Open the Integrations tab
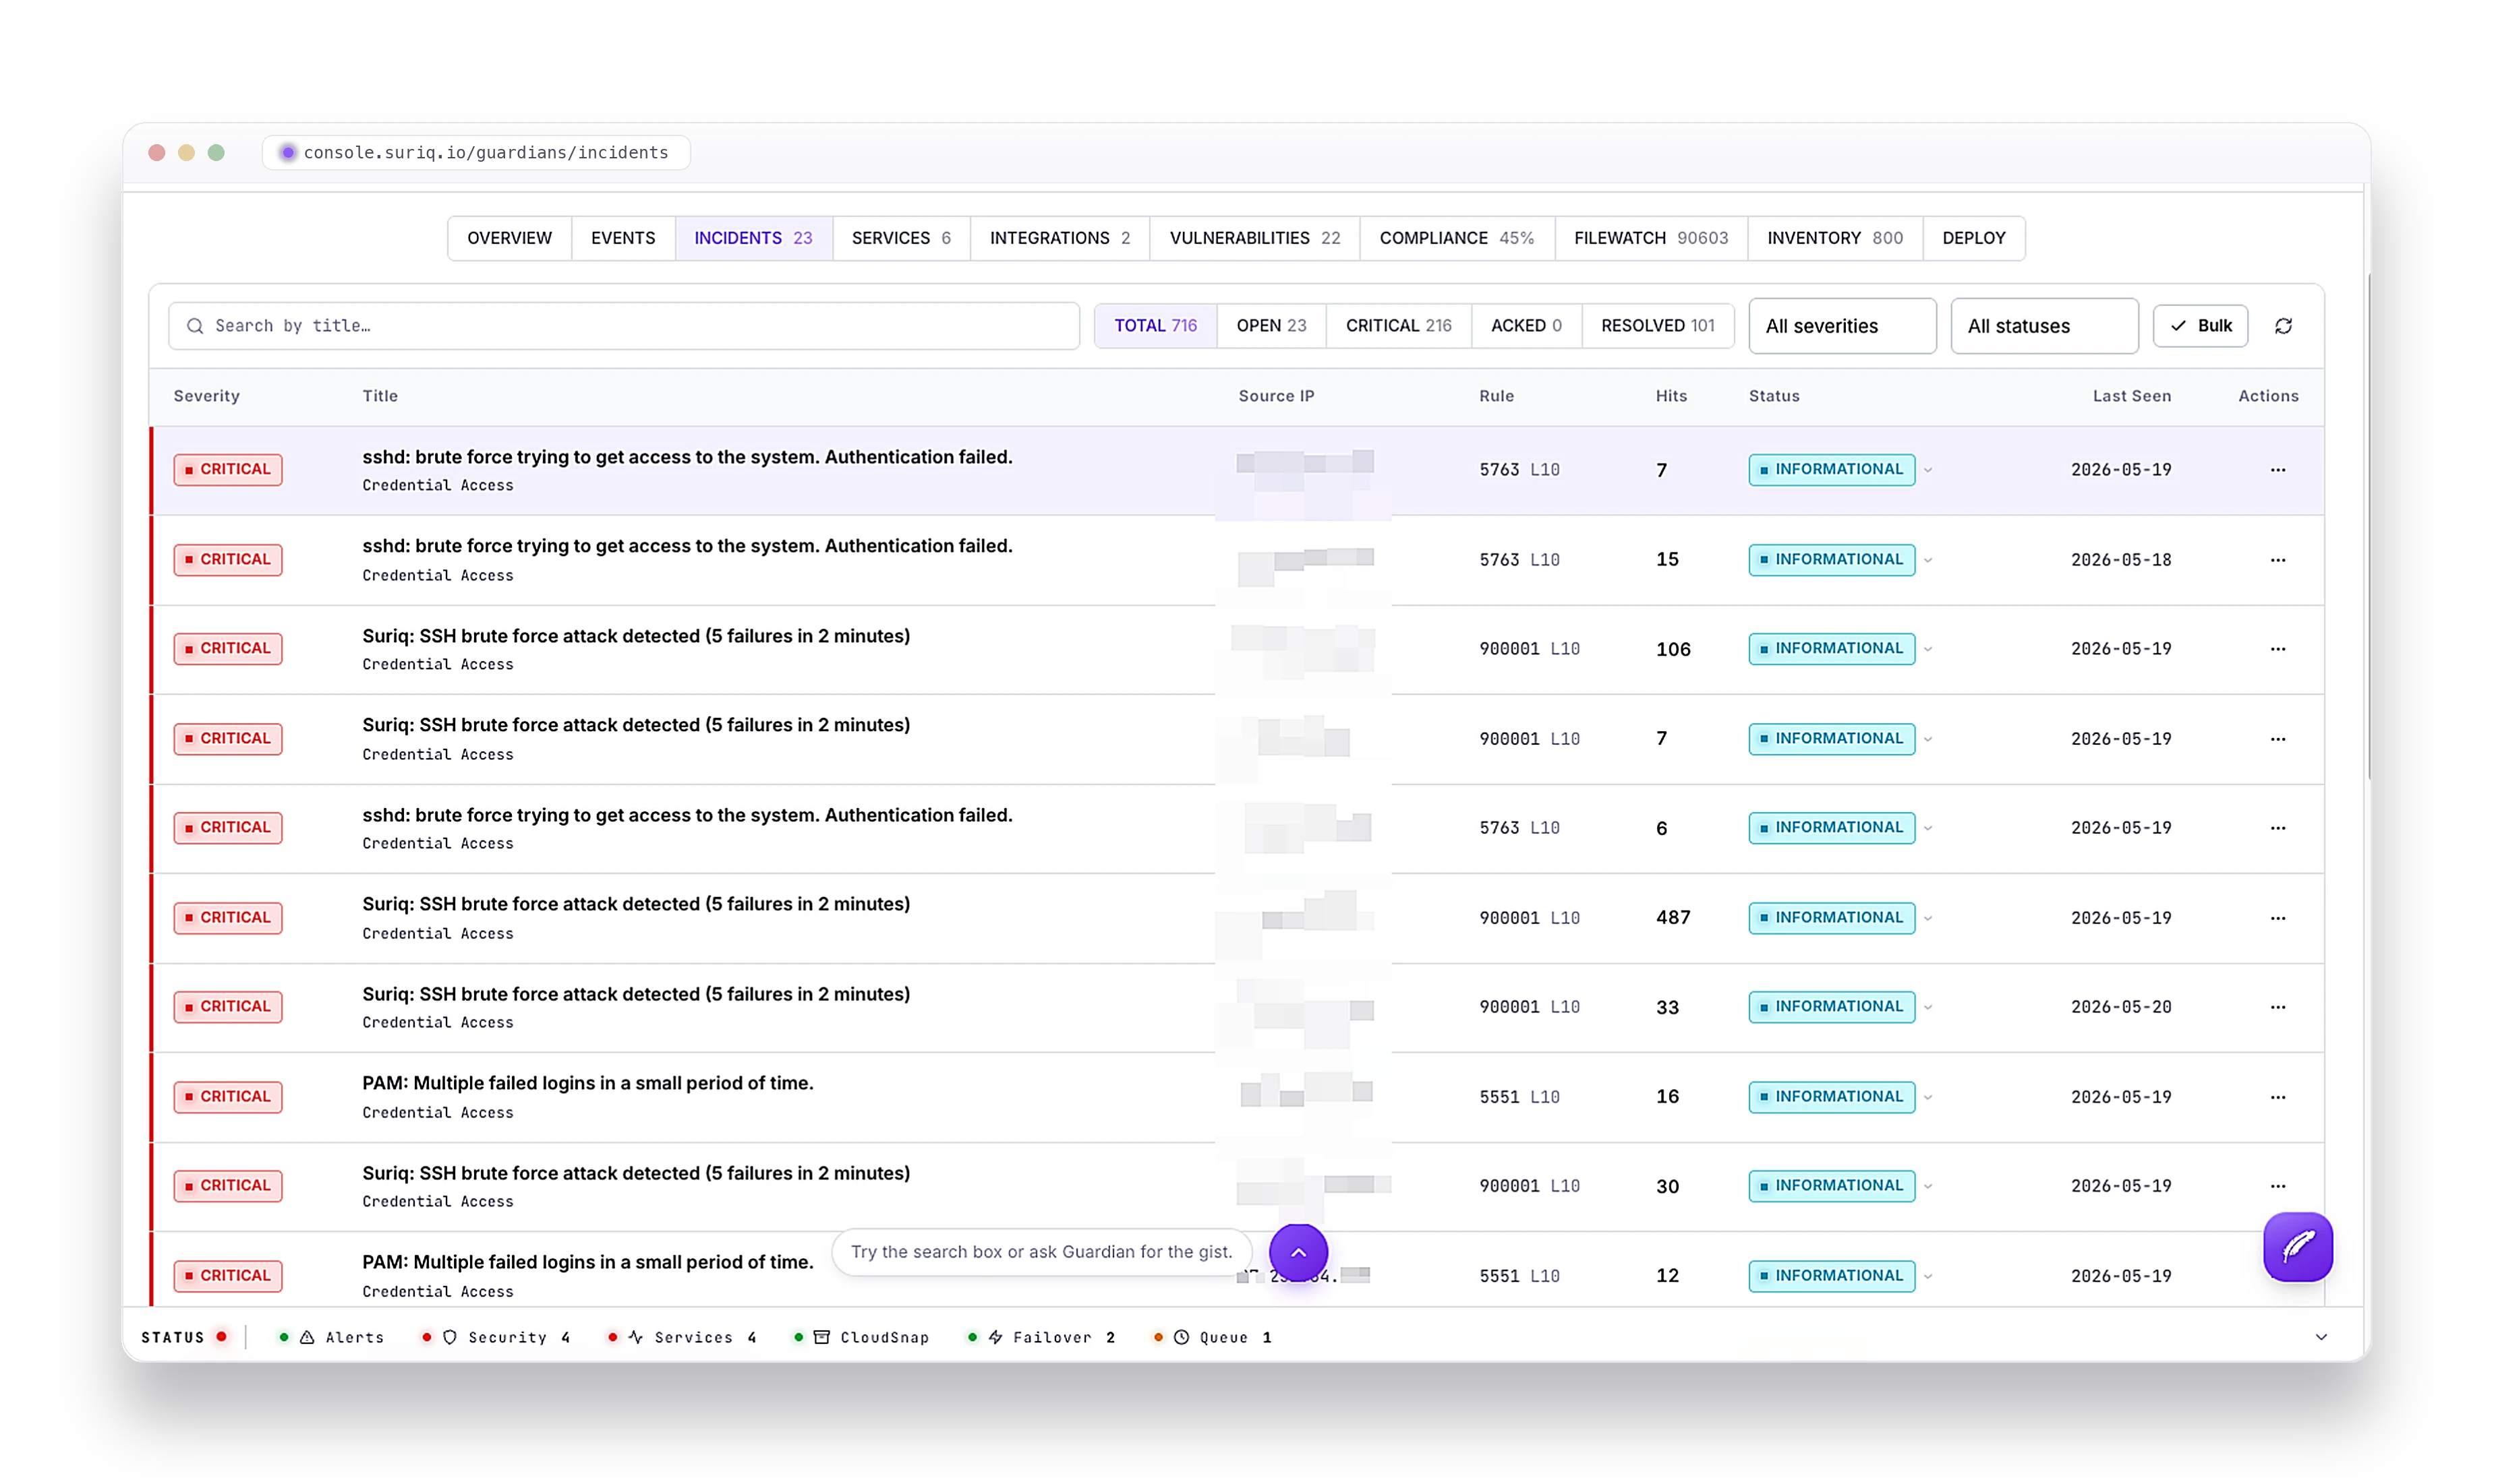The image size is (2494, 1484). [1060, 238]
